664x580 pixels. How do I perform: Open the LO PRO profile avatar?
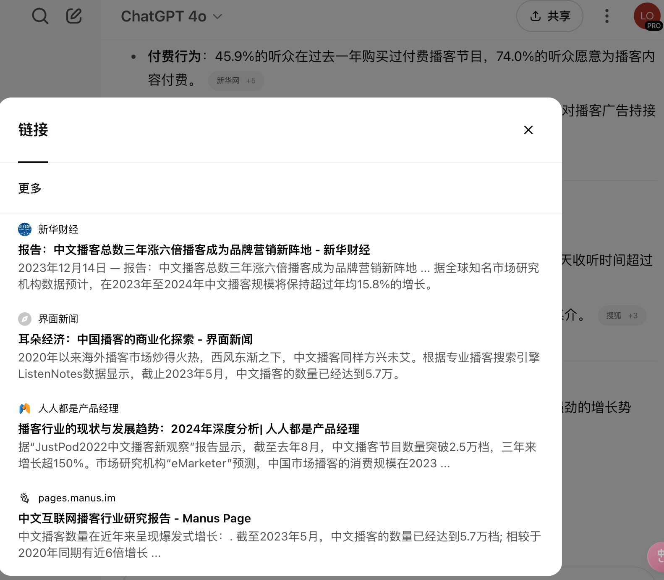[647, 17]
